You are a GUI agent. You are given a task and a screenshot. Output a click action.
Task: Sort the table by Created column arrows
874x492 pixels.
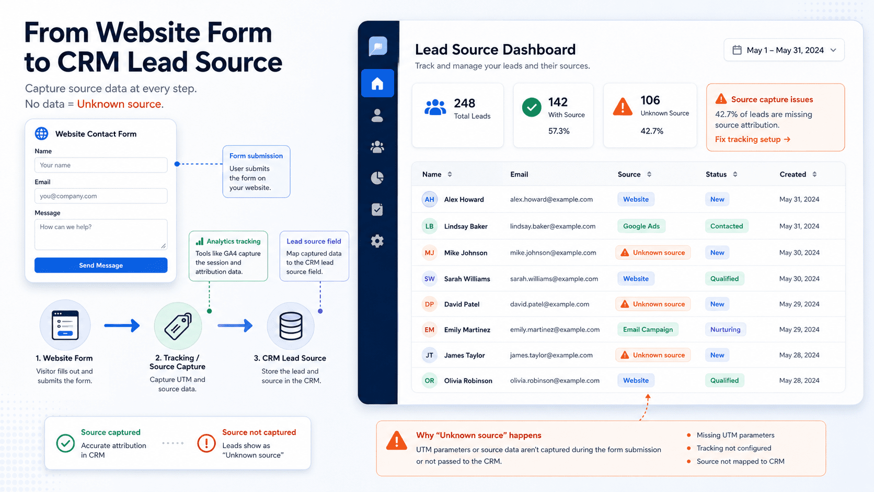click(814, 175)
